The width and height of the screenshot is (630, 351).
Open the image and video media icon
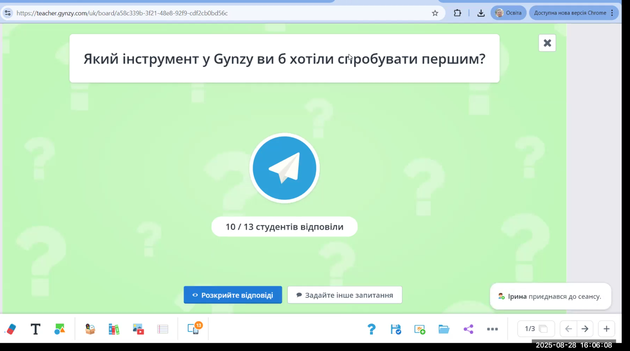pyautogui.click(x=138, y=329)
